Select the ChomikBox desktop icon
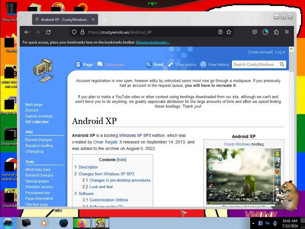The image size is (305, 229). tap(10, 198)
